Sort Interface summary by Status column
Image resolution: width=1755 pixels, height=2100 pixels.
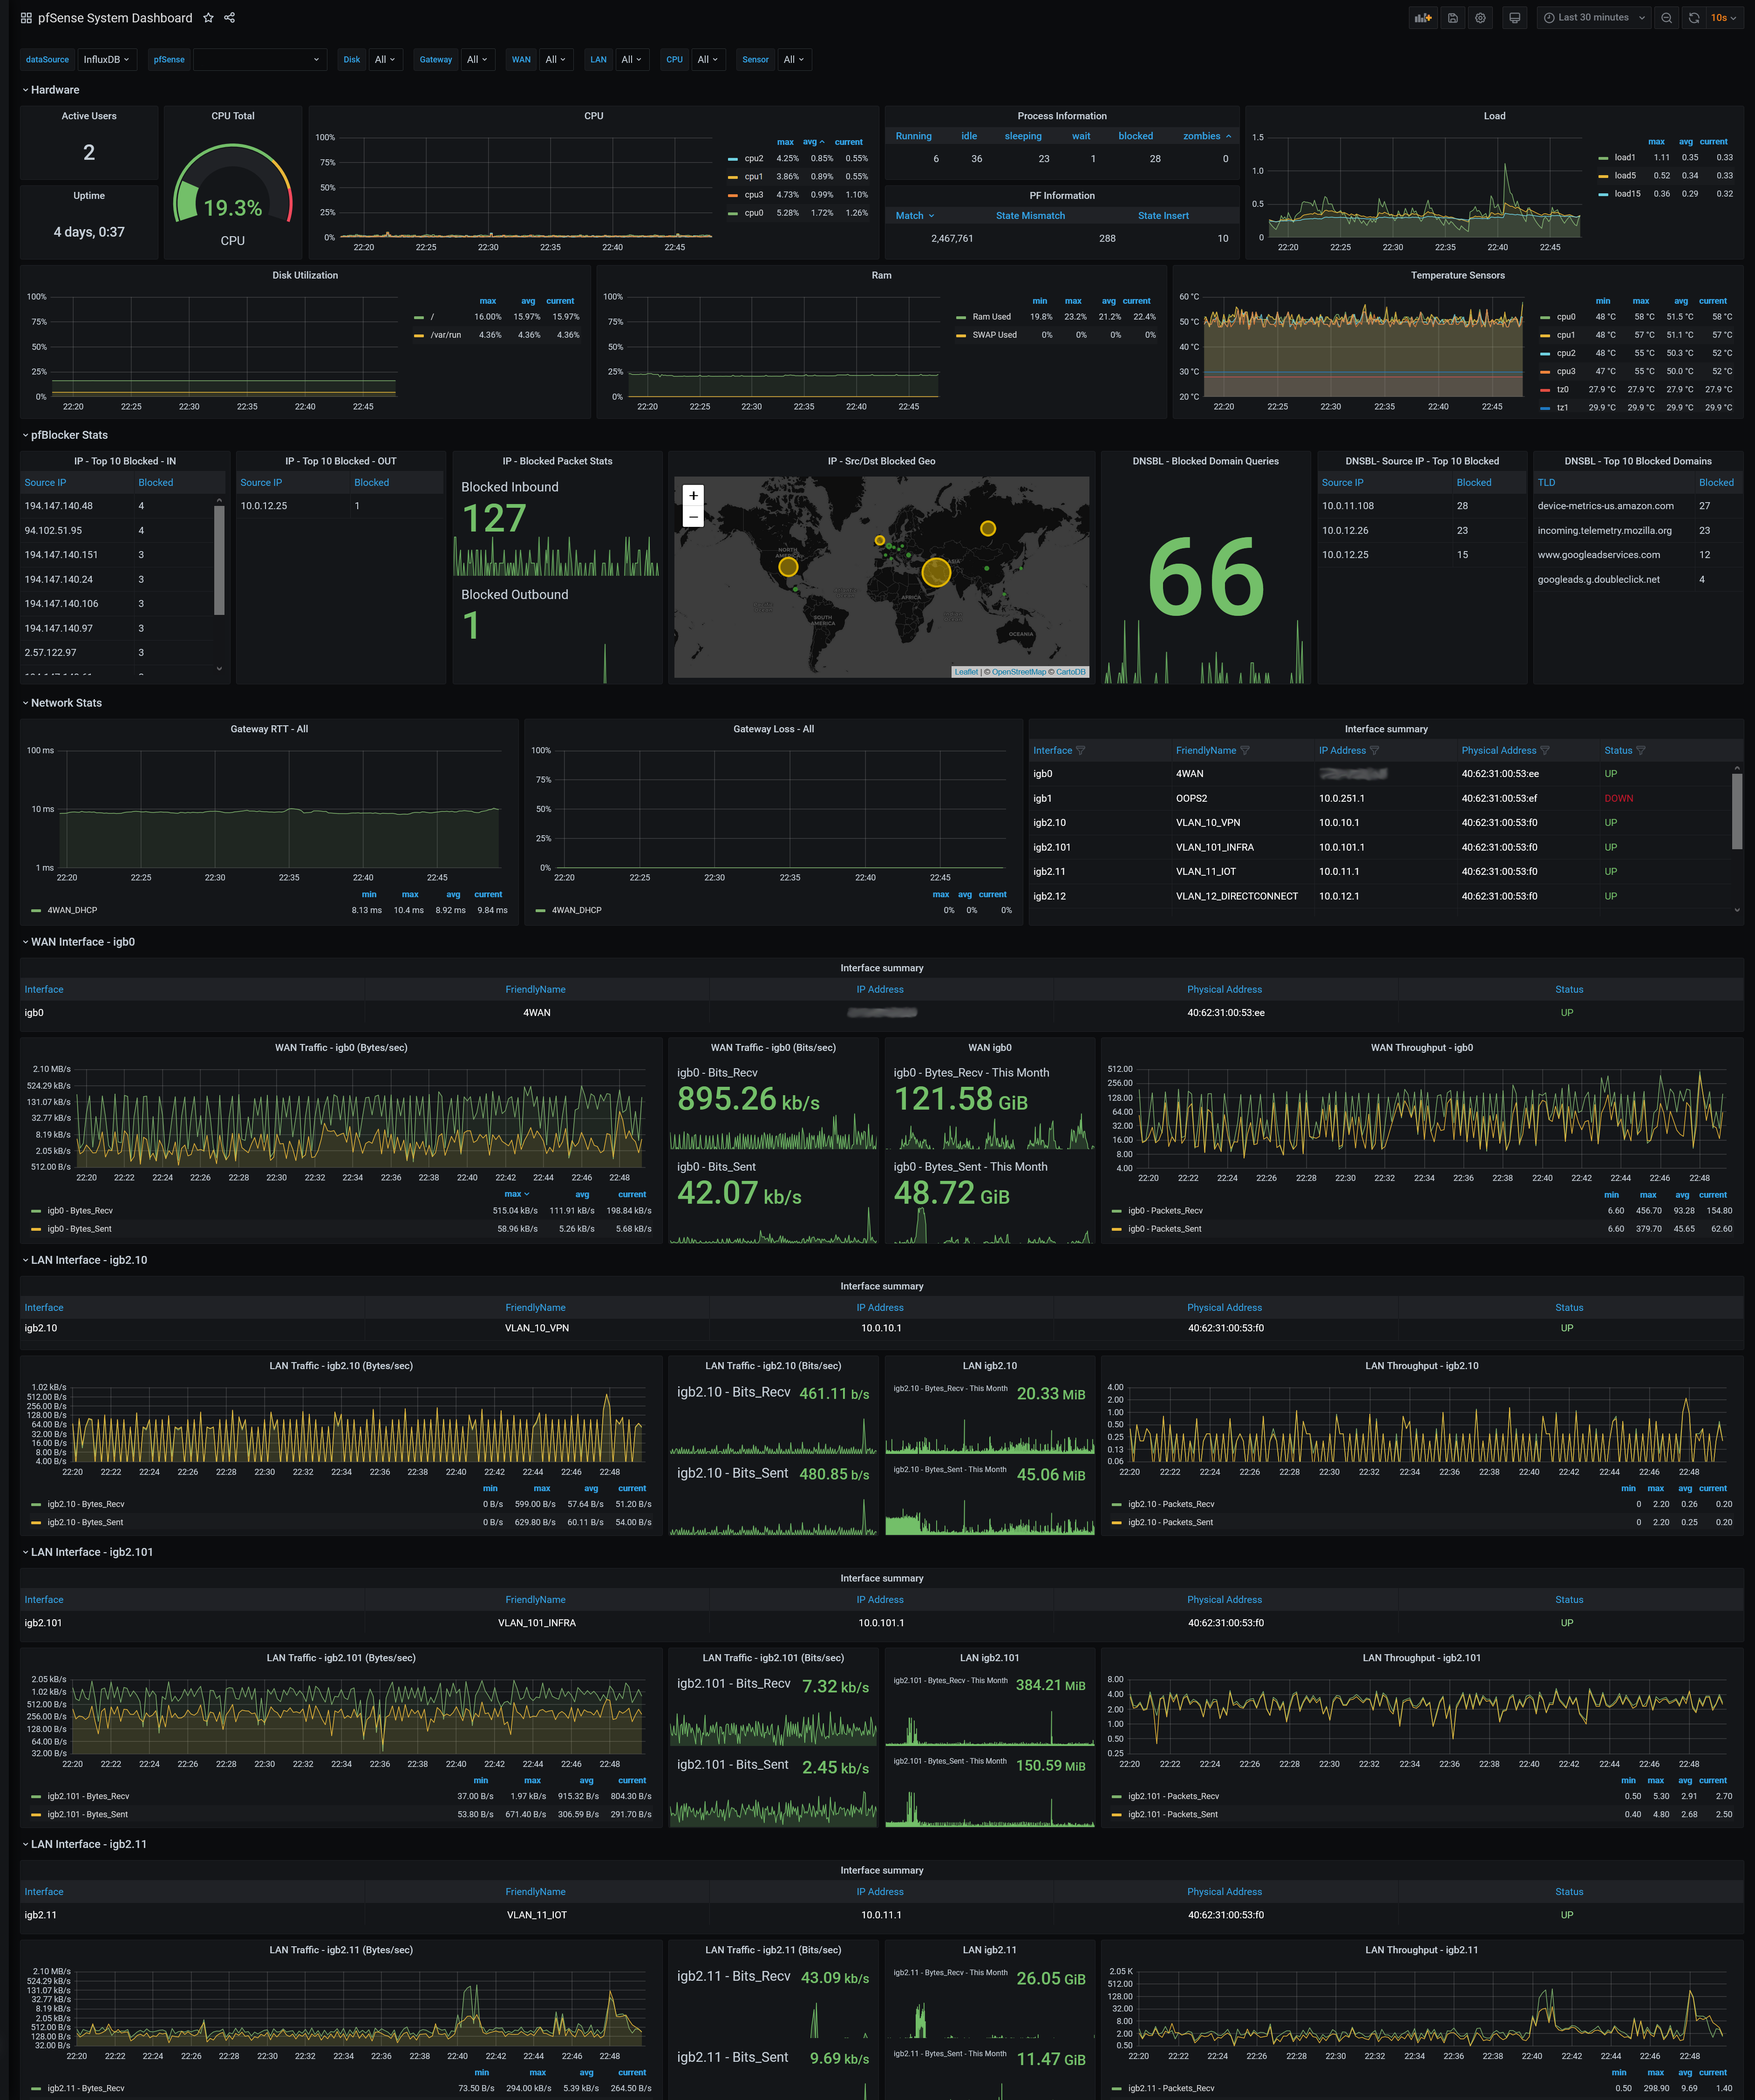(x=1617, y=750)
